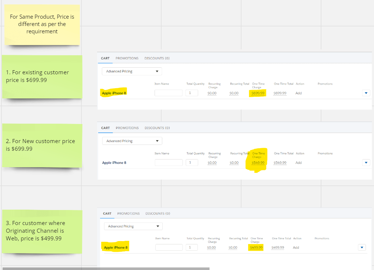Open the row actions arrow in the $499.99 cart
Viewport: 374px width, 270px height.
click(x=362, y=248)
